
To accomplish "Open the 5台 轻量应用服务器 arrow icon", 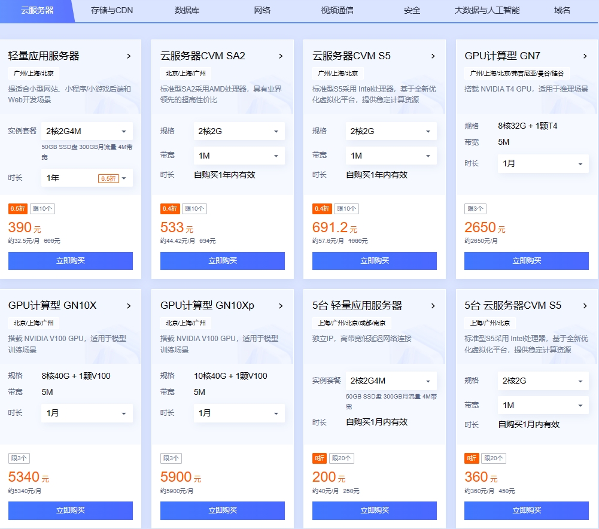I will 433,305.
